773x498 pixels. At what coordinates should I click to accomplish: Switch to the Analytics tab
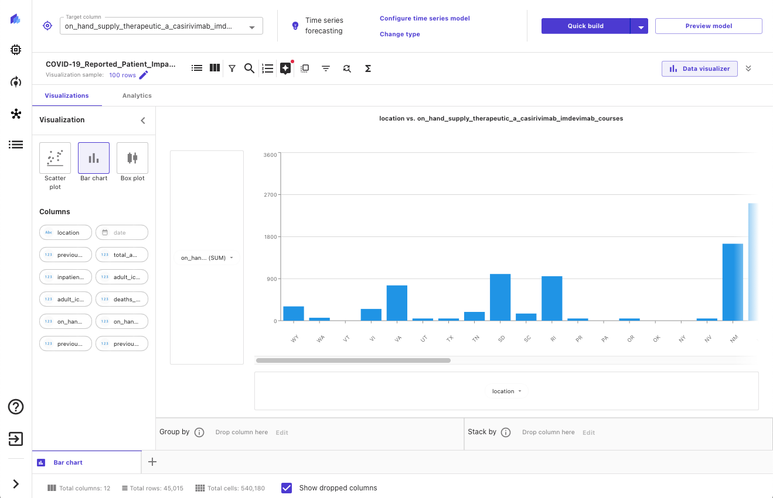point(137,95)
